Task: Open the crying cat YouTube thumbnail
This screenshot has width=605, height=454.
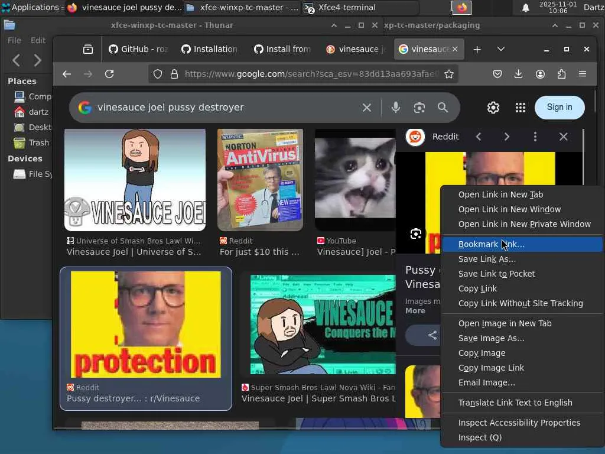Action: tap(355, 180)
